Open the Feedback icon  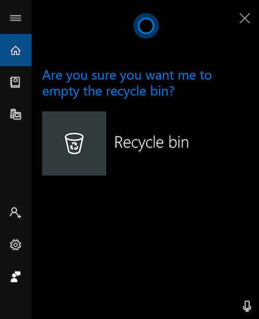[15, 277]
